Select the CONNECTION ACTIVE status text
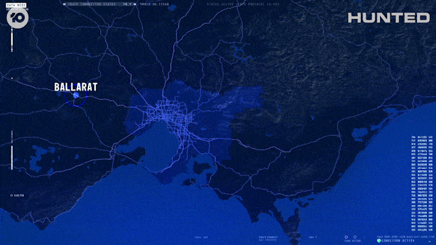Screen dimensions: 436x245 coord(398,241)
